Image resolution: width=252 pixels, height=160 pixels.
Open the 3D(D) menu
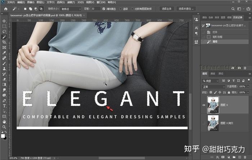80,2
